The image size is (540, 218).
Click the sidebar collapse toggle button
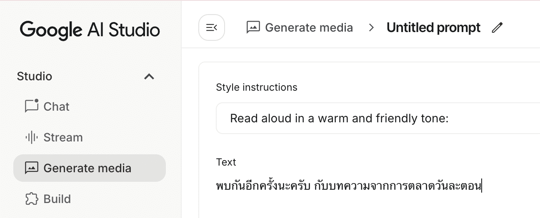point(212,27)
